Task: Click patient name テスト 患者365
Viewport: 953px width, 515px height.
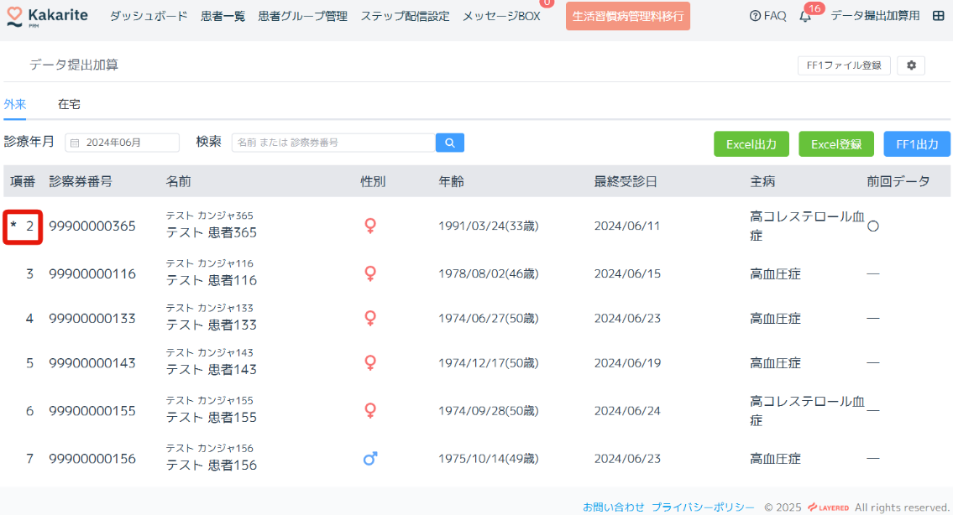Action: point(212,232)
